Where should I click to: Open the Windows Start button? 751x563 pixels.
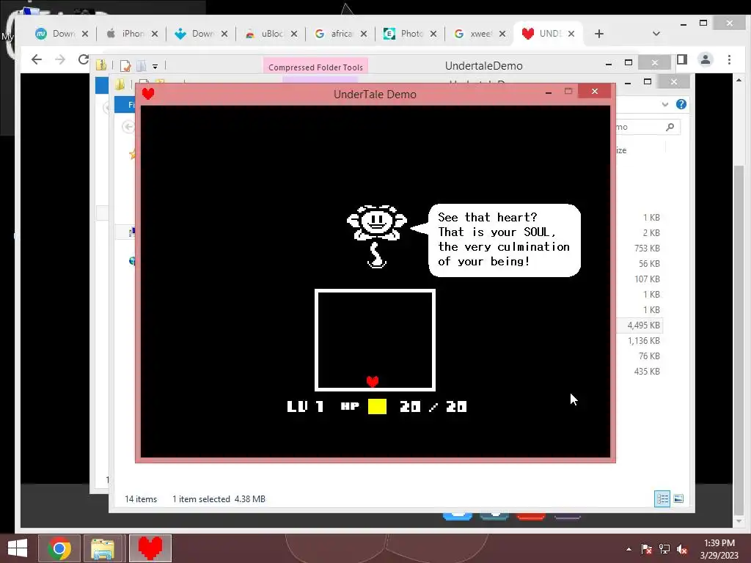point(18,548)
